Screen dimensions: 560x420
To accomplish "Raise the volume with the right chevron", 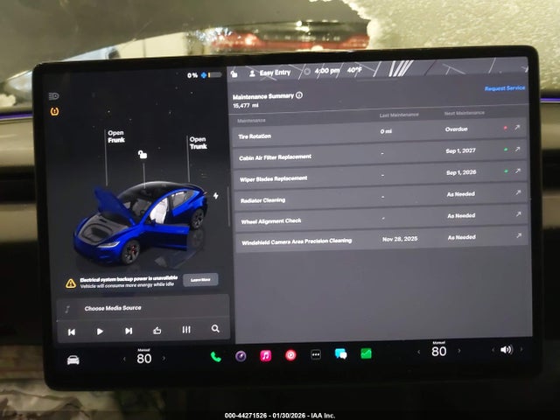I will 521,349.
